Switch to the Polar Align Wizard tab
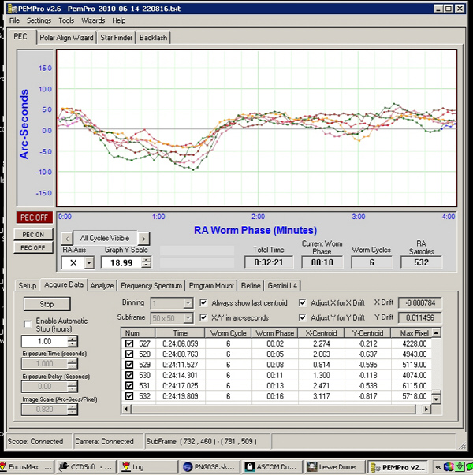Viewport: 473px width, 475px height. [x=66, y=38]
